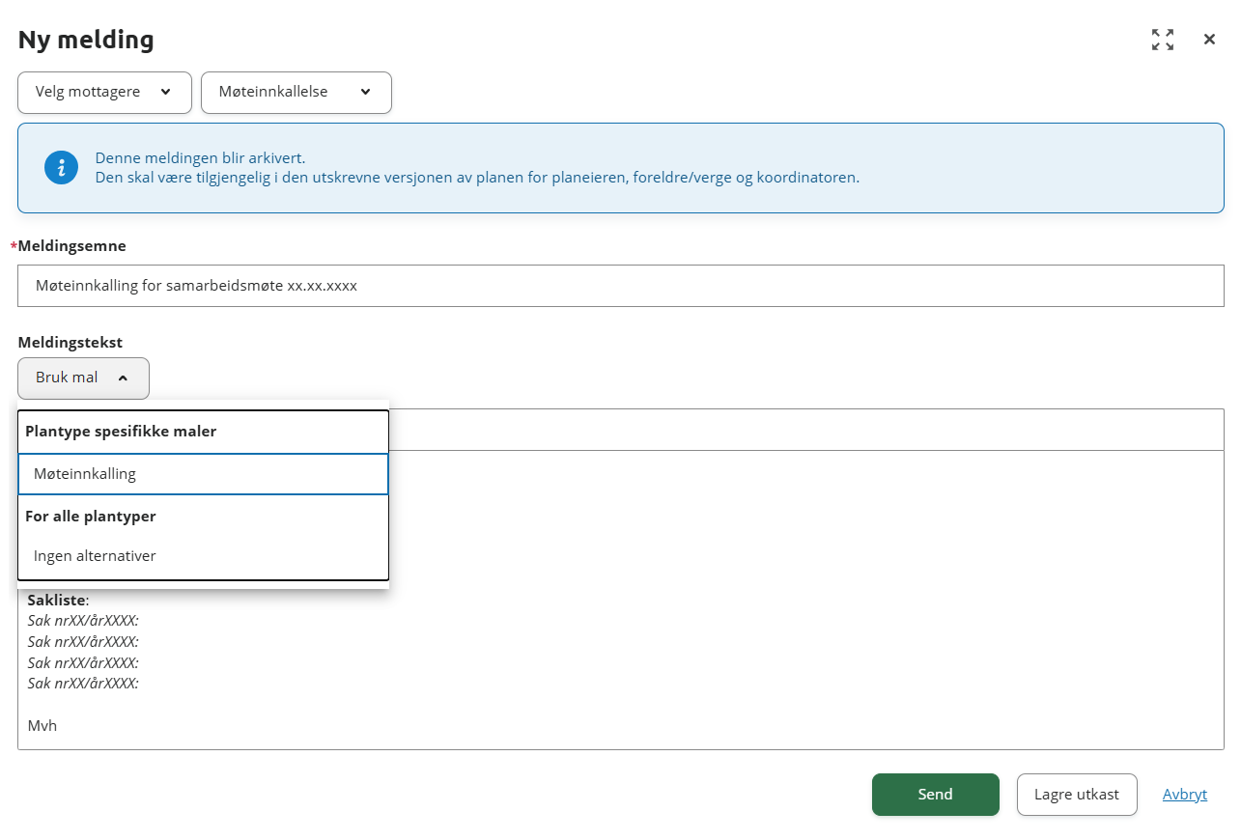Select the Møteinnkalling template option
Image resolution: width=1241 pixels, height=840 pixels.
coord(203,474)
